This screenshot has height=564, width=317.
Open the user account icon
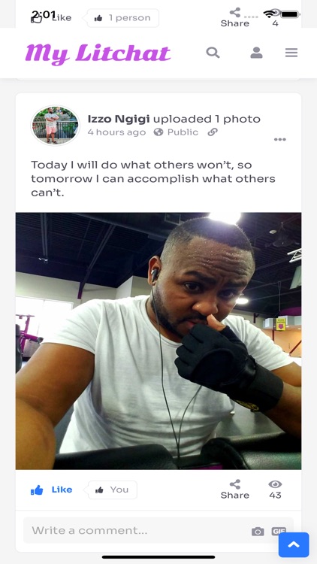click(x=256, y=53)
